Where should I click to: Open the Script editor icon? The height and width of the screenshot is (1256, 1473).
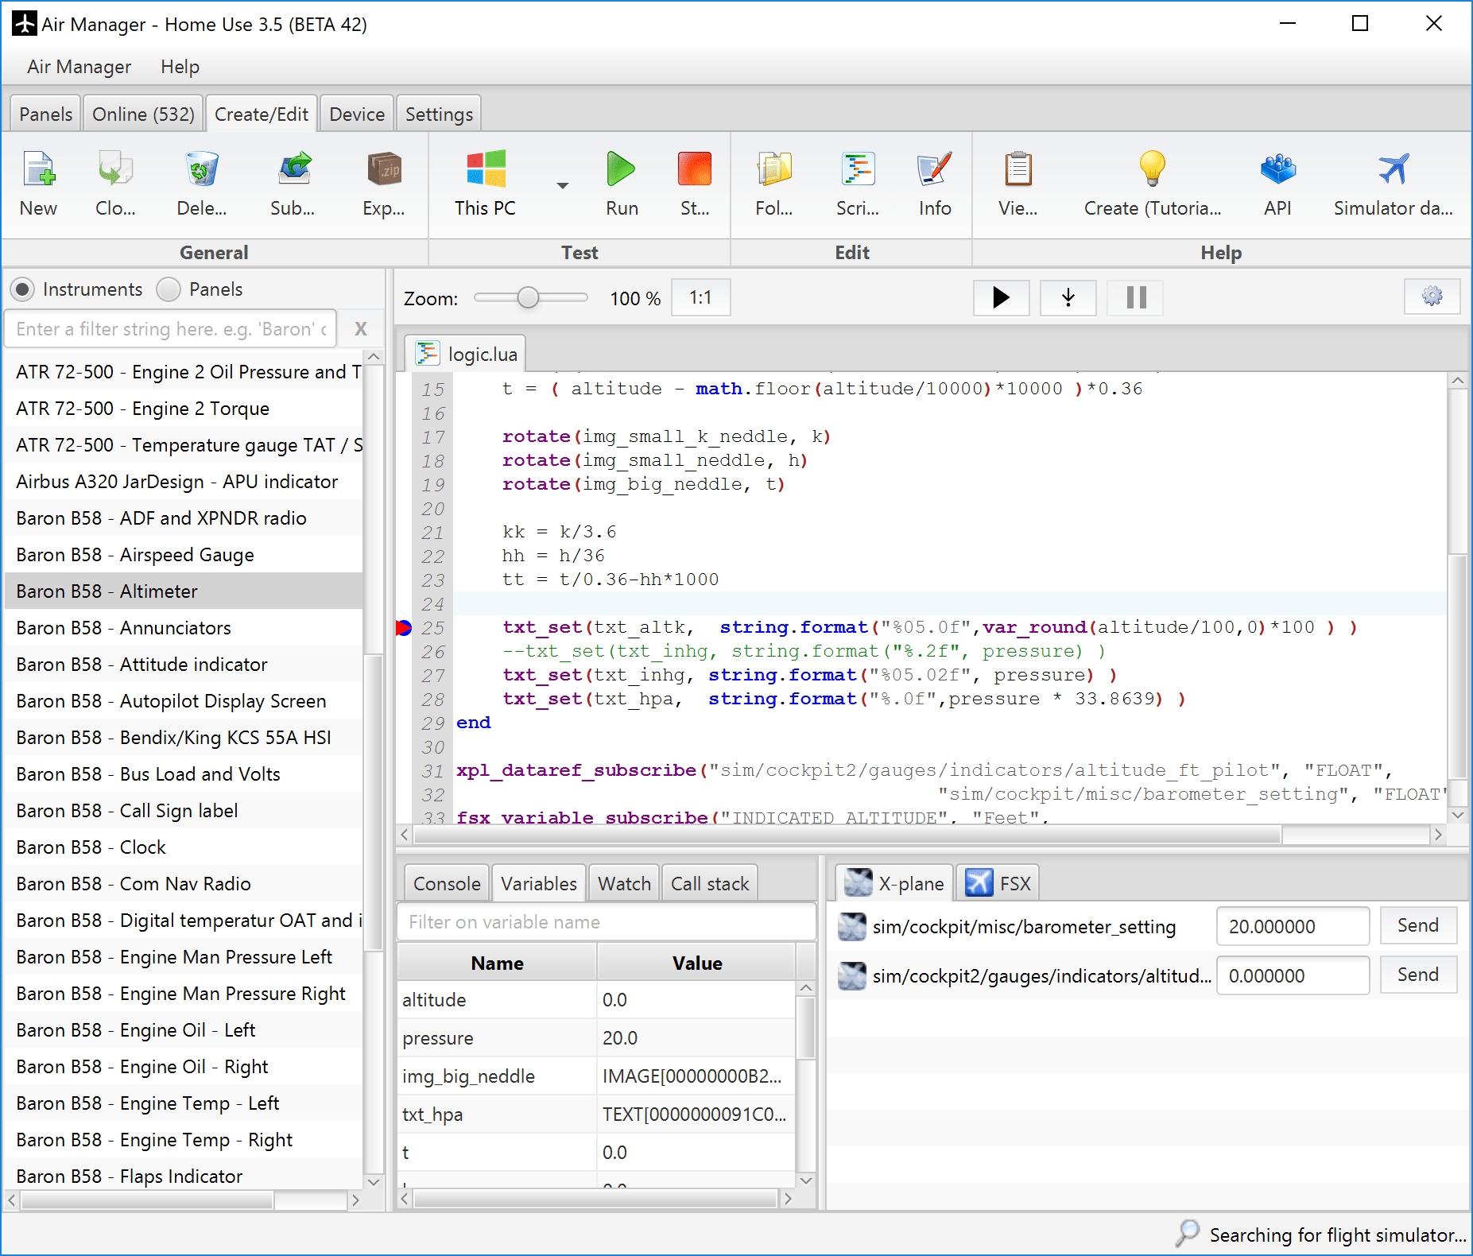tap(858, 184)
